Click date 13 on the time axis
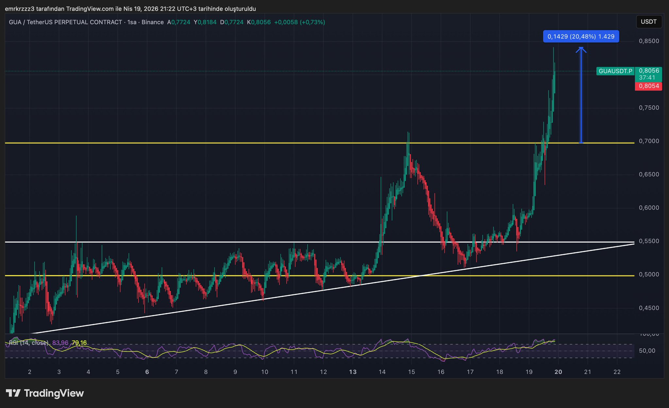Viewport: 669px width, 408px height. click(x=353, y=372)
